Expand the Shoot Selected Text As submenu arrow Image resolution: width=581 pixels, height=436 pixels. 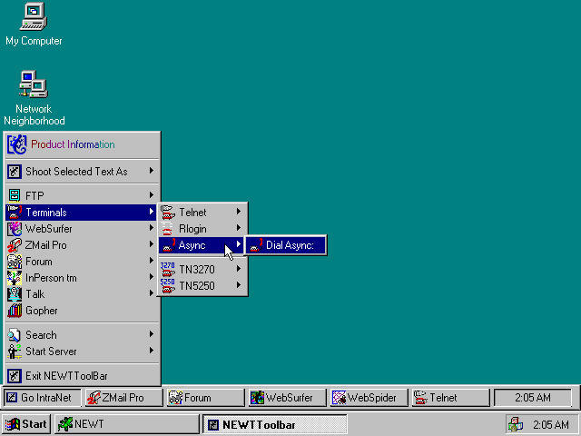tap(152, 171)
